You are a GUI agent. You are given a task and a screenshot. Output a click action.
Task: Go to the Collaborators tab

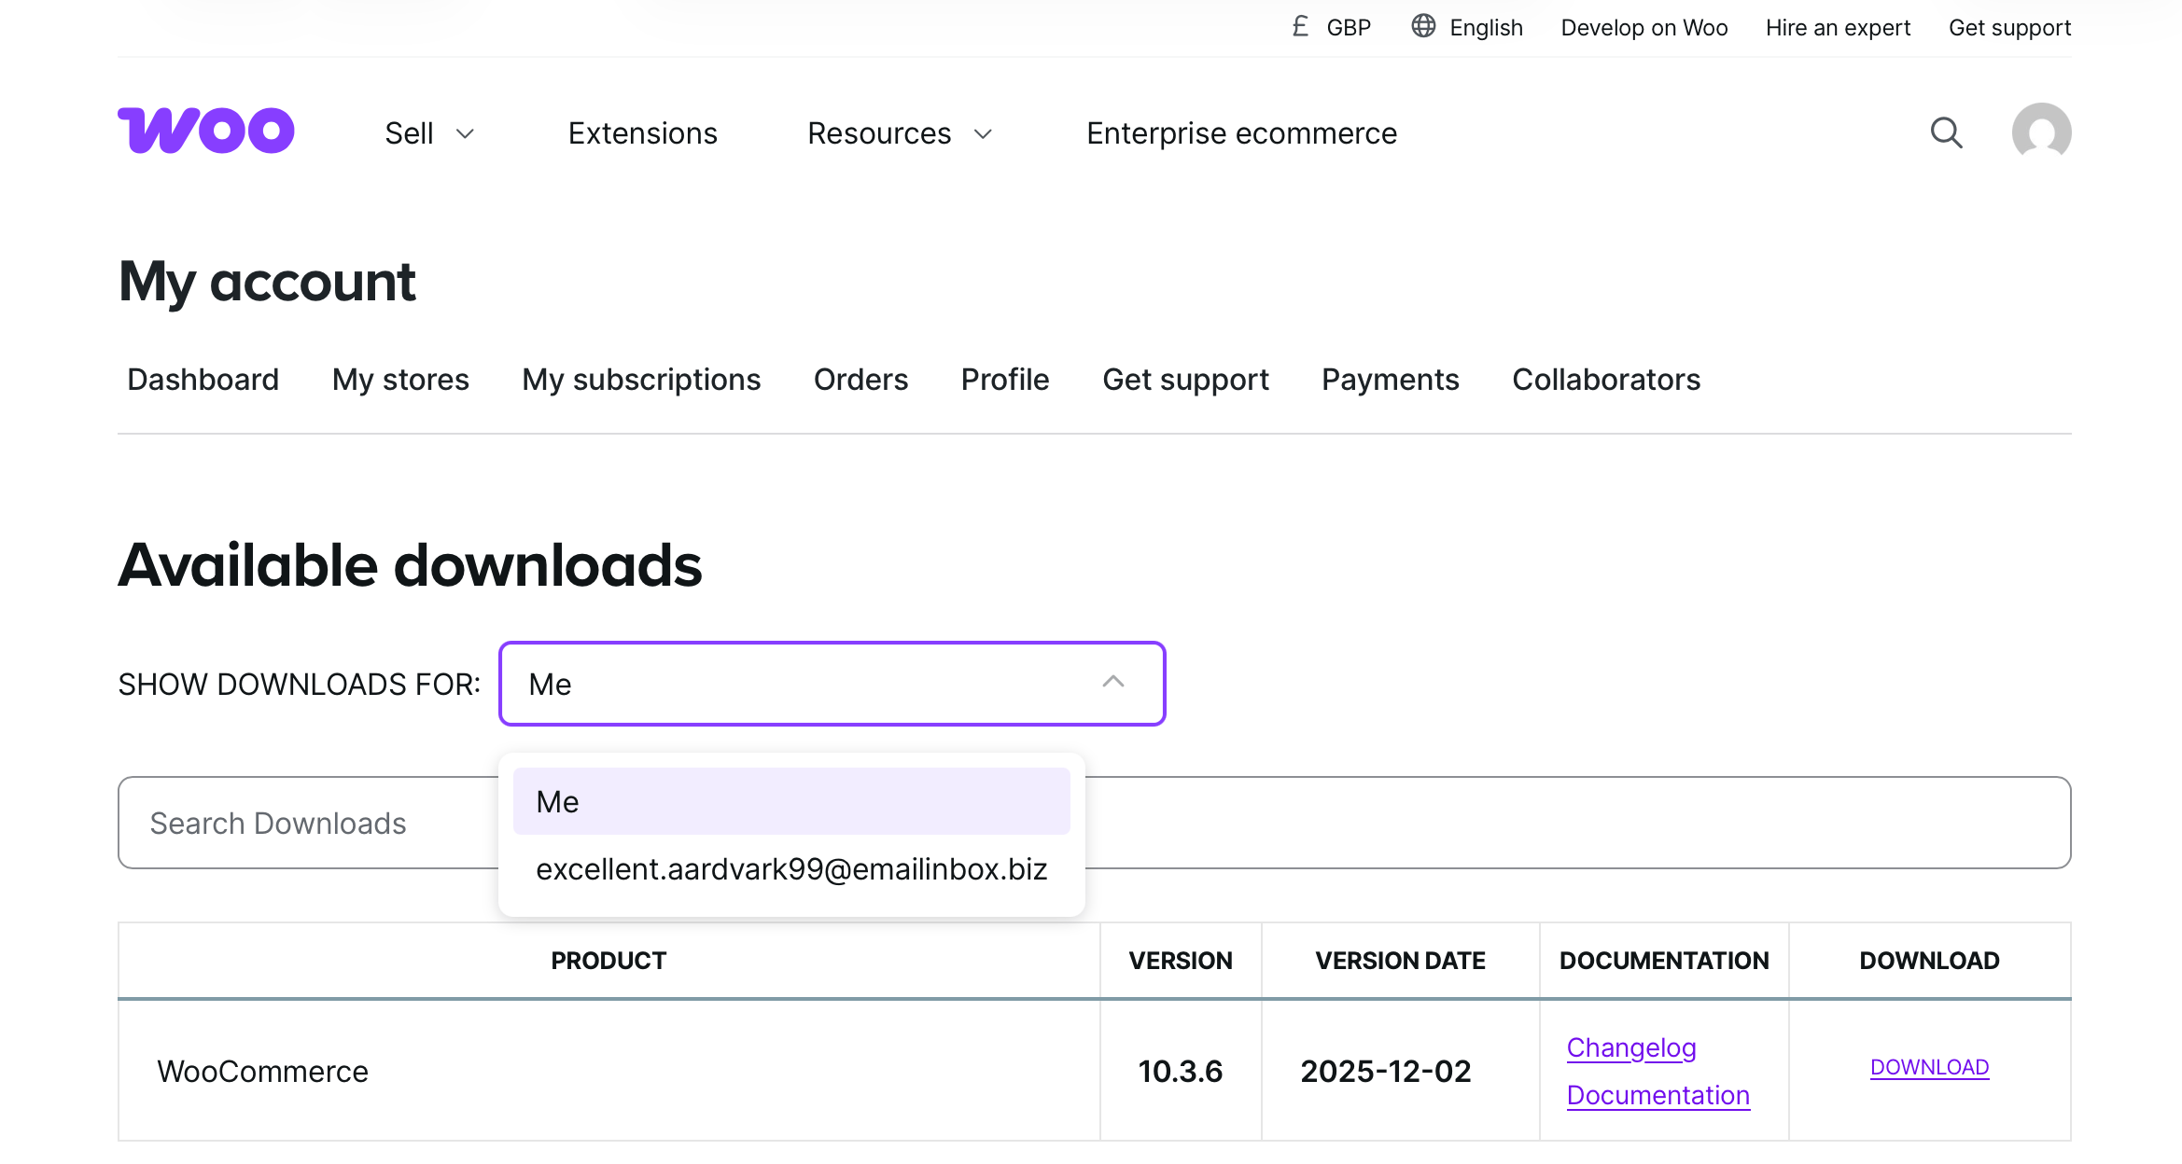click(x=1606, y=380)
